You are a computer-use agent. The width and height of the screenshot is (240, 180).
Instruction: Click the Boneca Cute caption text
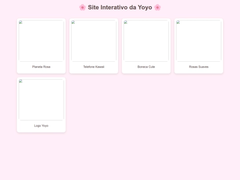[x=146, y=67]
